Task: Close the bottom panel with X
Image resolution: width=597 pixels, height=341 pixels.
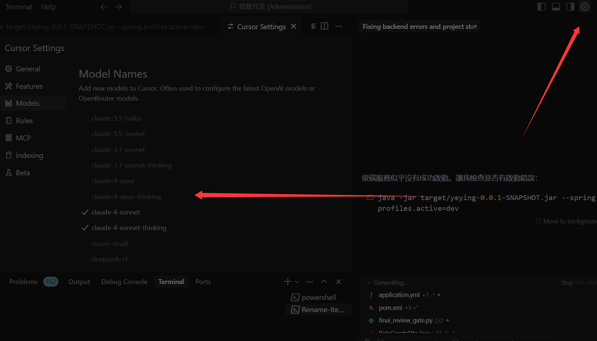Action: pos(339,282)
